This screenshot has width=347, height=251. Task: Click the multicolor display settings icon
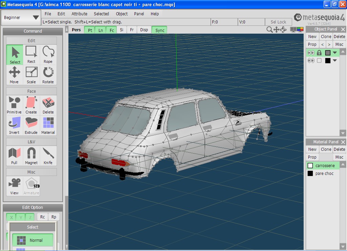pyautogui.click(x=300, y=30)
